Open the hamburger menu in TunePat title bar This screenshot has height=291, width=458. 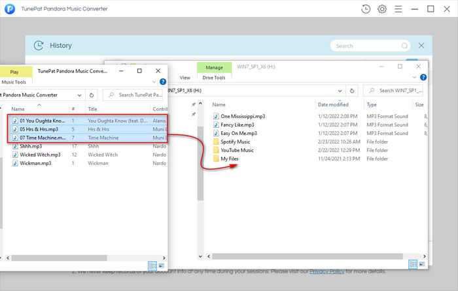(x=398, y=9)
